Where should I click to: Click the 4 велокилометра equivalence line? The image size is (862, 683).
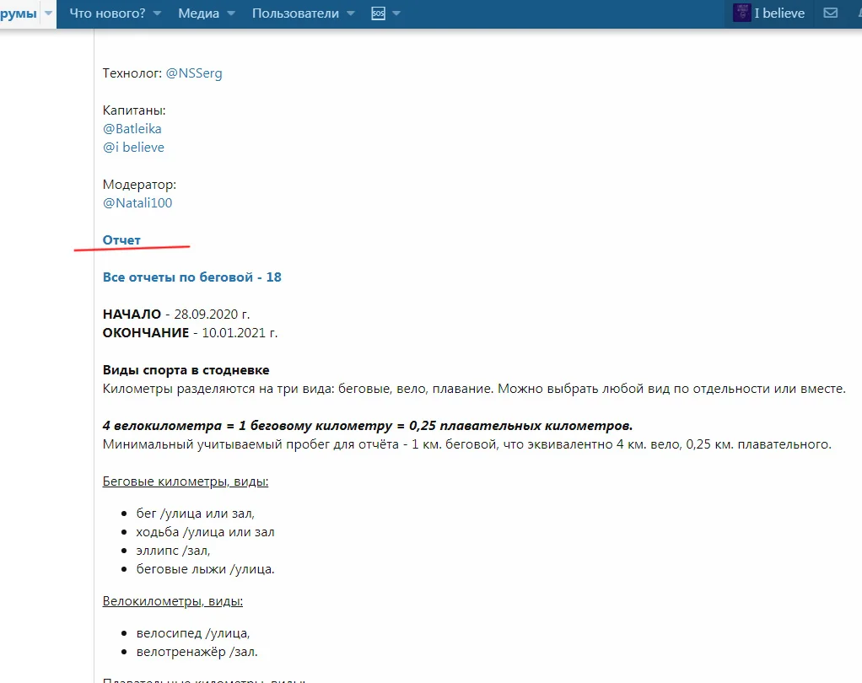[368, 426]
